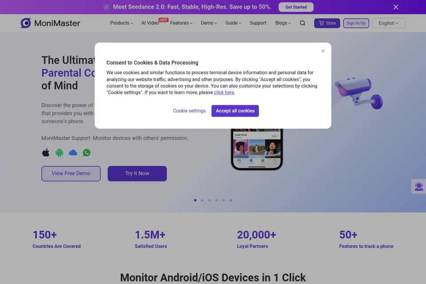Click 'Monitor Android/iOS Devices in 1 Click' heading
Image resolution: width=426 pixels, height=284 pixels.
click(213, 277)
